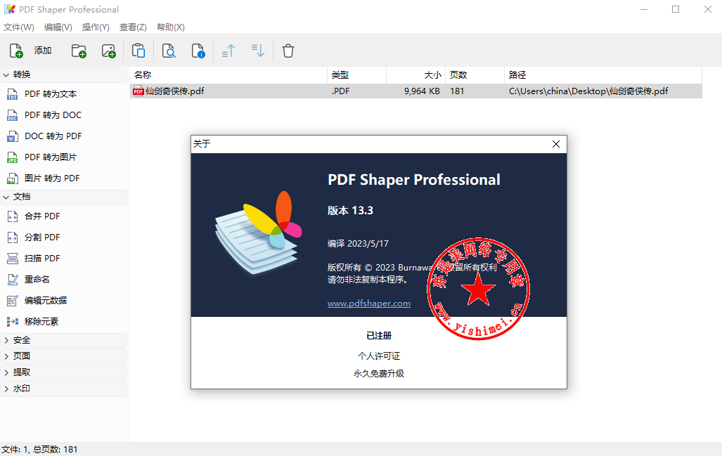Image resolution: width=722 pixels, height=456 pixels.
Task: Maximize the PDF Shaper Professional window
Action: pyautogui.click(x=676, y=9)
